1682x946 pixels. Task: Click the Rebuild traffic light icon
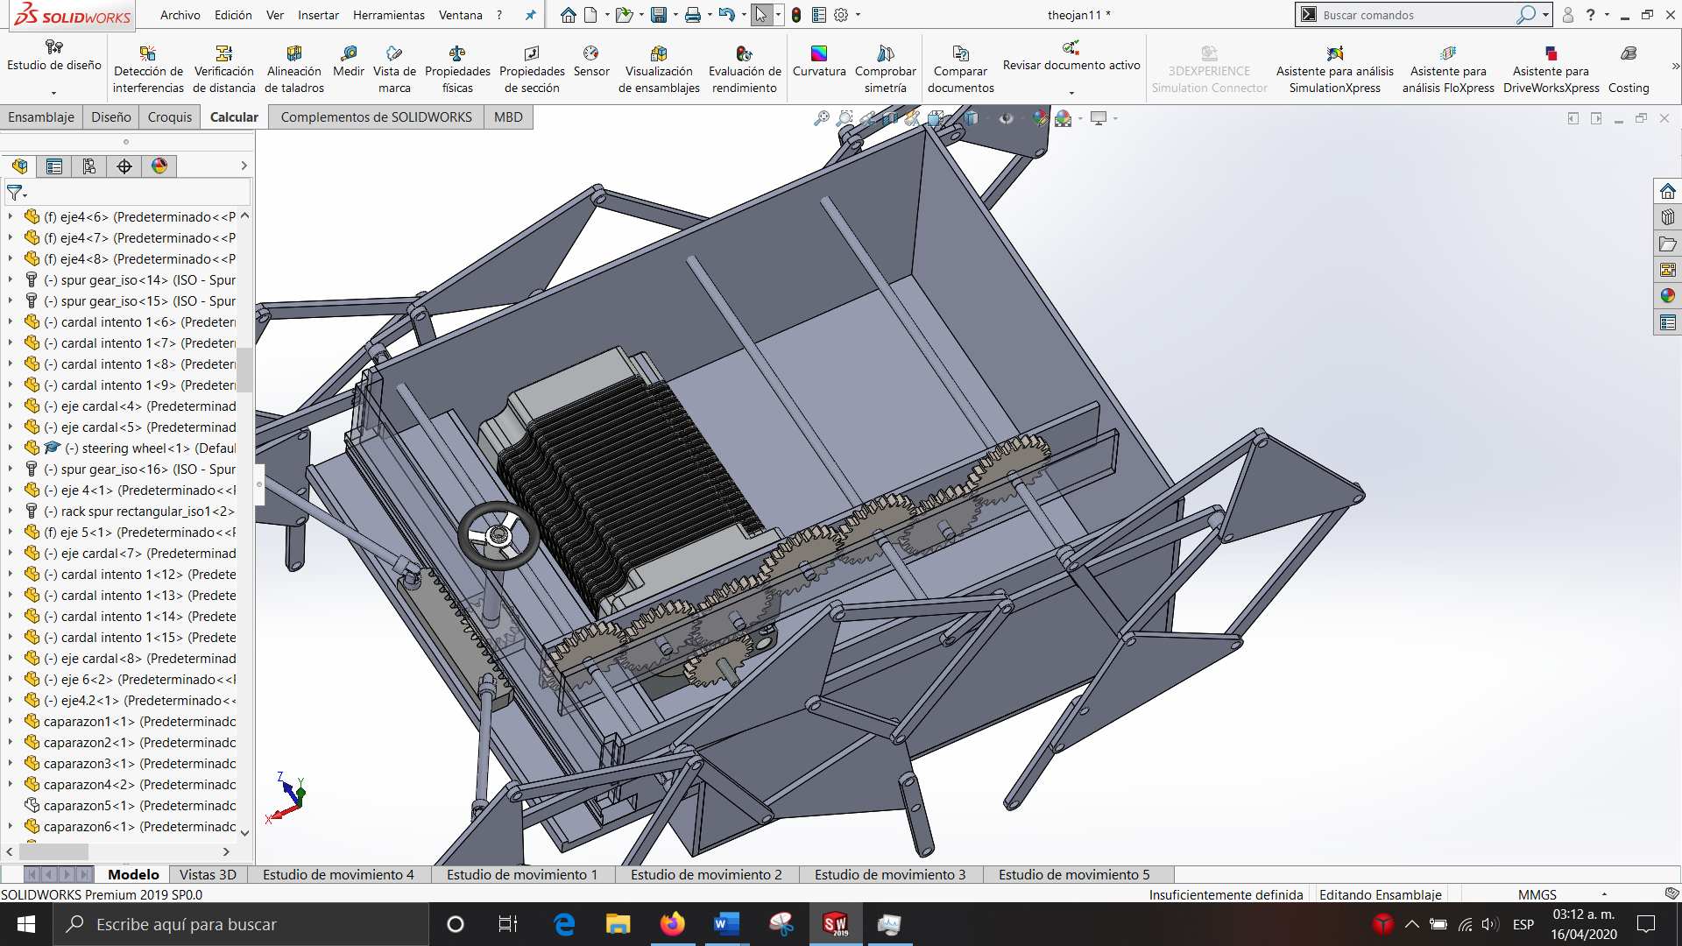tap(795, 15)
